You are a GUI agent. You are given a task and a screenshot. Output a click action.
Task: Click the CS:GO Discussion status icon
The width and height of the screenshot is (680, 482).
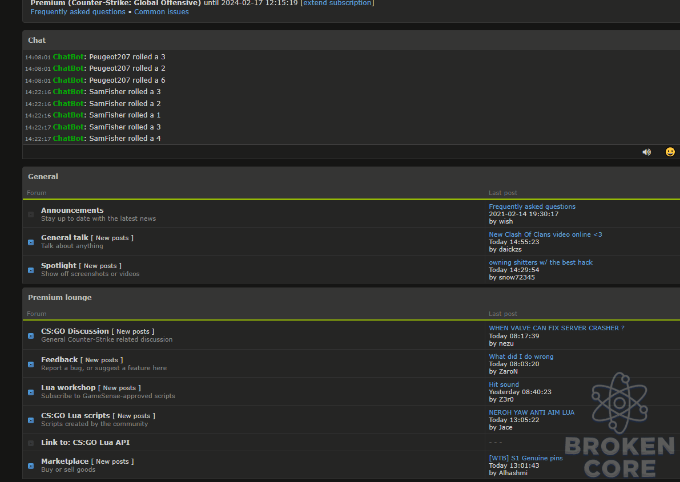tap(31, 336)
